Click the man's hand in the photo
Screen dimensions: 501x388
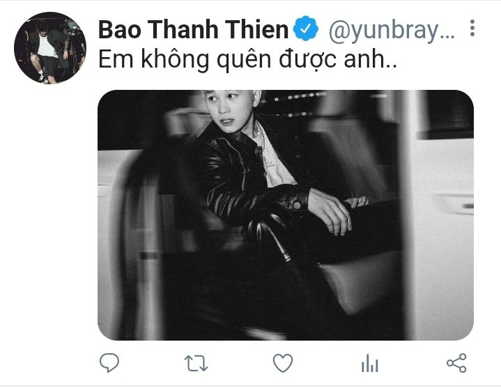click(x=329, y=211)
